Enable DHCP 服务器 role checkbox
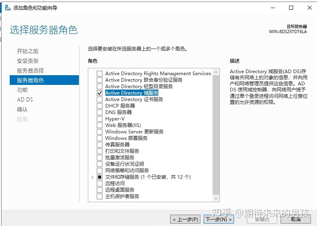 click(100, 106)
